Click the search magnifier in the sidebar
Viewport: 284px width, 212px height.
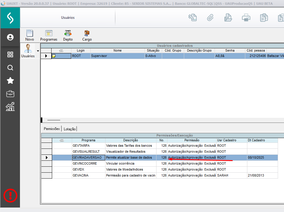click(x=10, y=68)
